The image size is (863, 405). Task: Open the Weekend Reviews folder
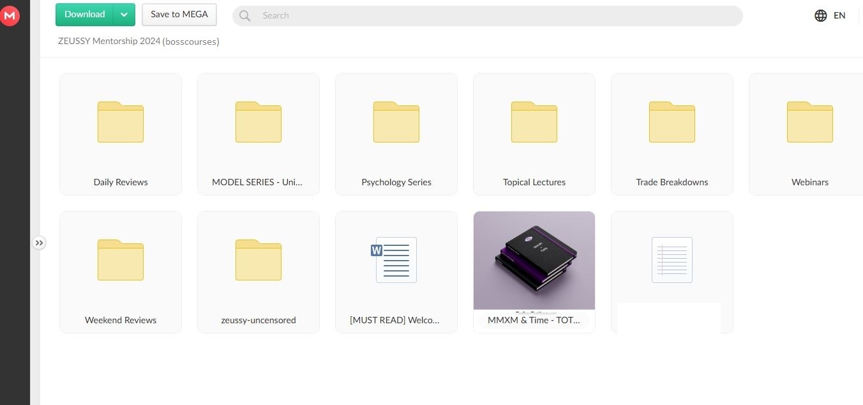click(x=121, y=271)
